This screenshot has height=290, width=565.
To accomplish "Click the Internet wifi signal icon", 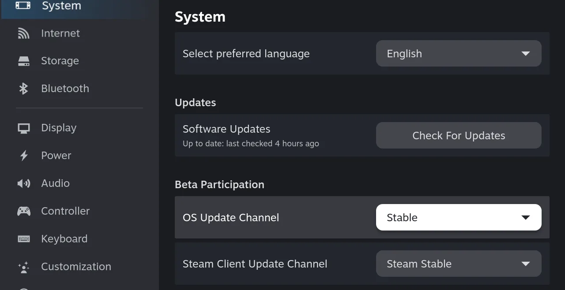I will pos(23,33).
